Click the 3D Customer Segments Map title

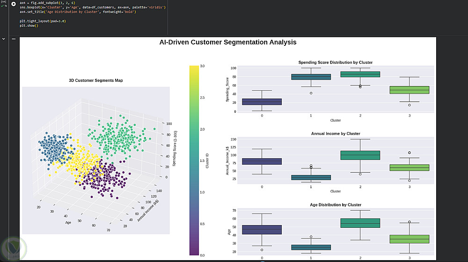(x=96, y=80)
